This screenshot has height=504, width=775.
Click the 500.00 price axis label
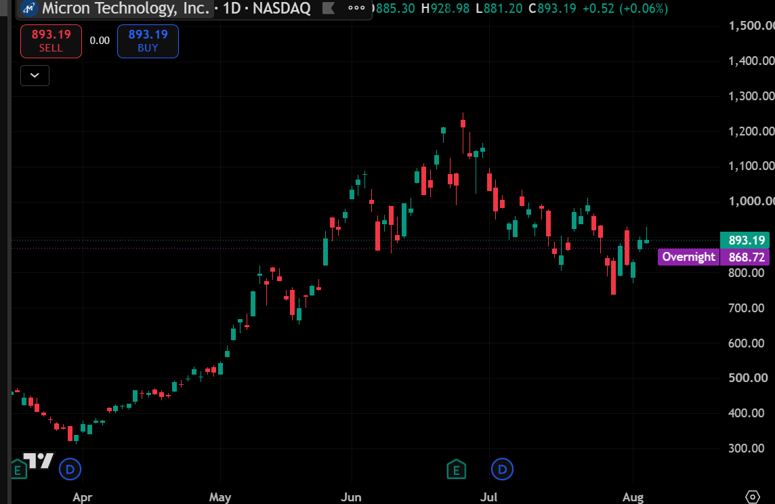point(748,378)
